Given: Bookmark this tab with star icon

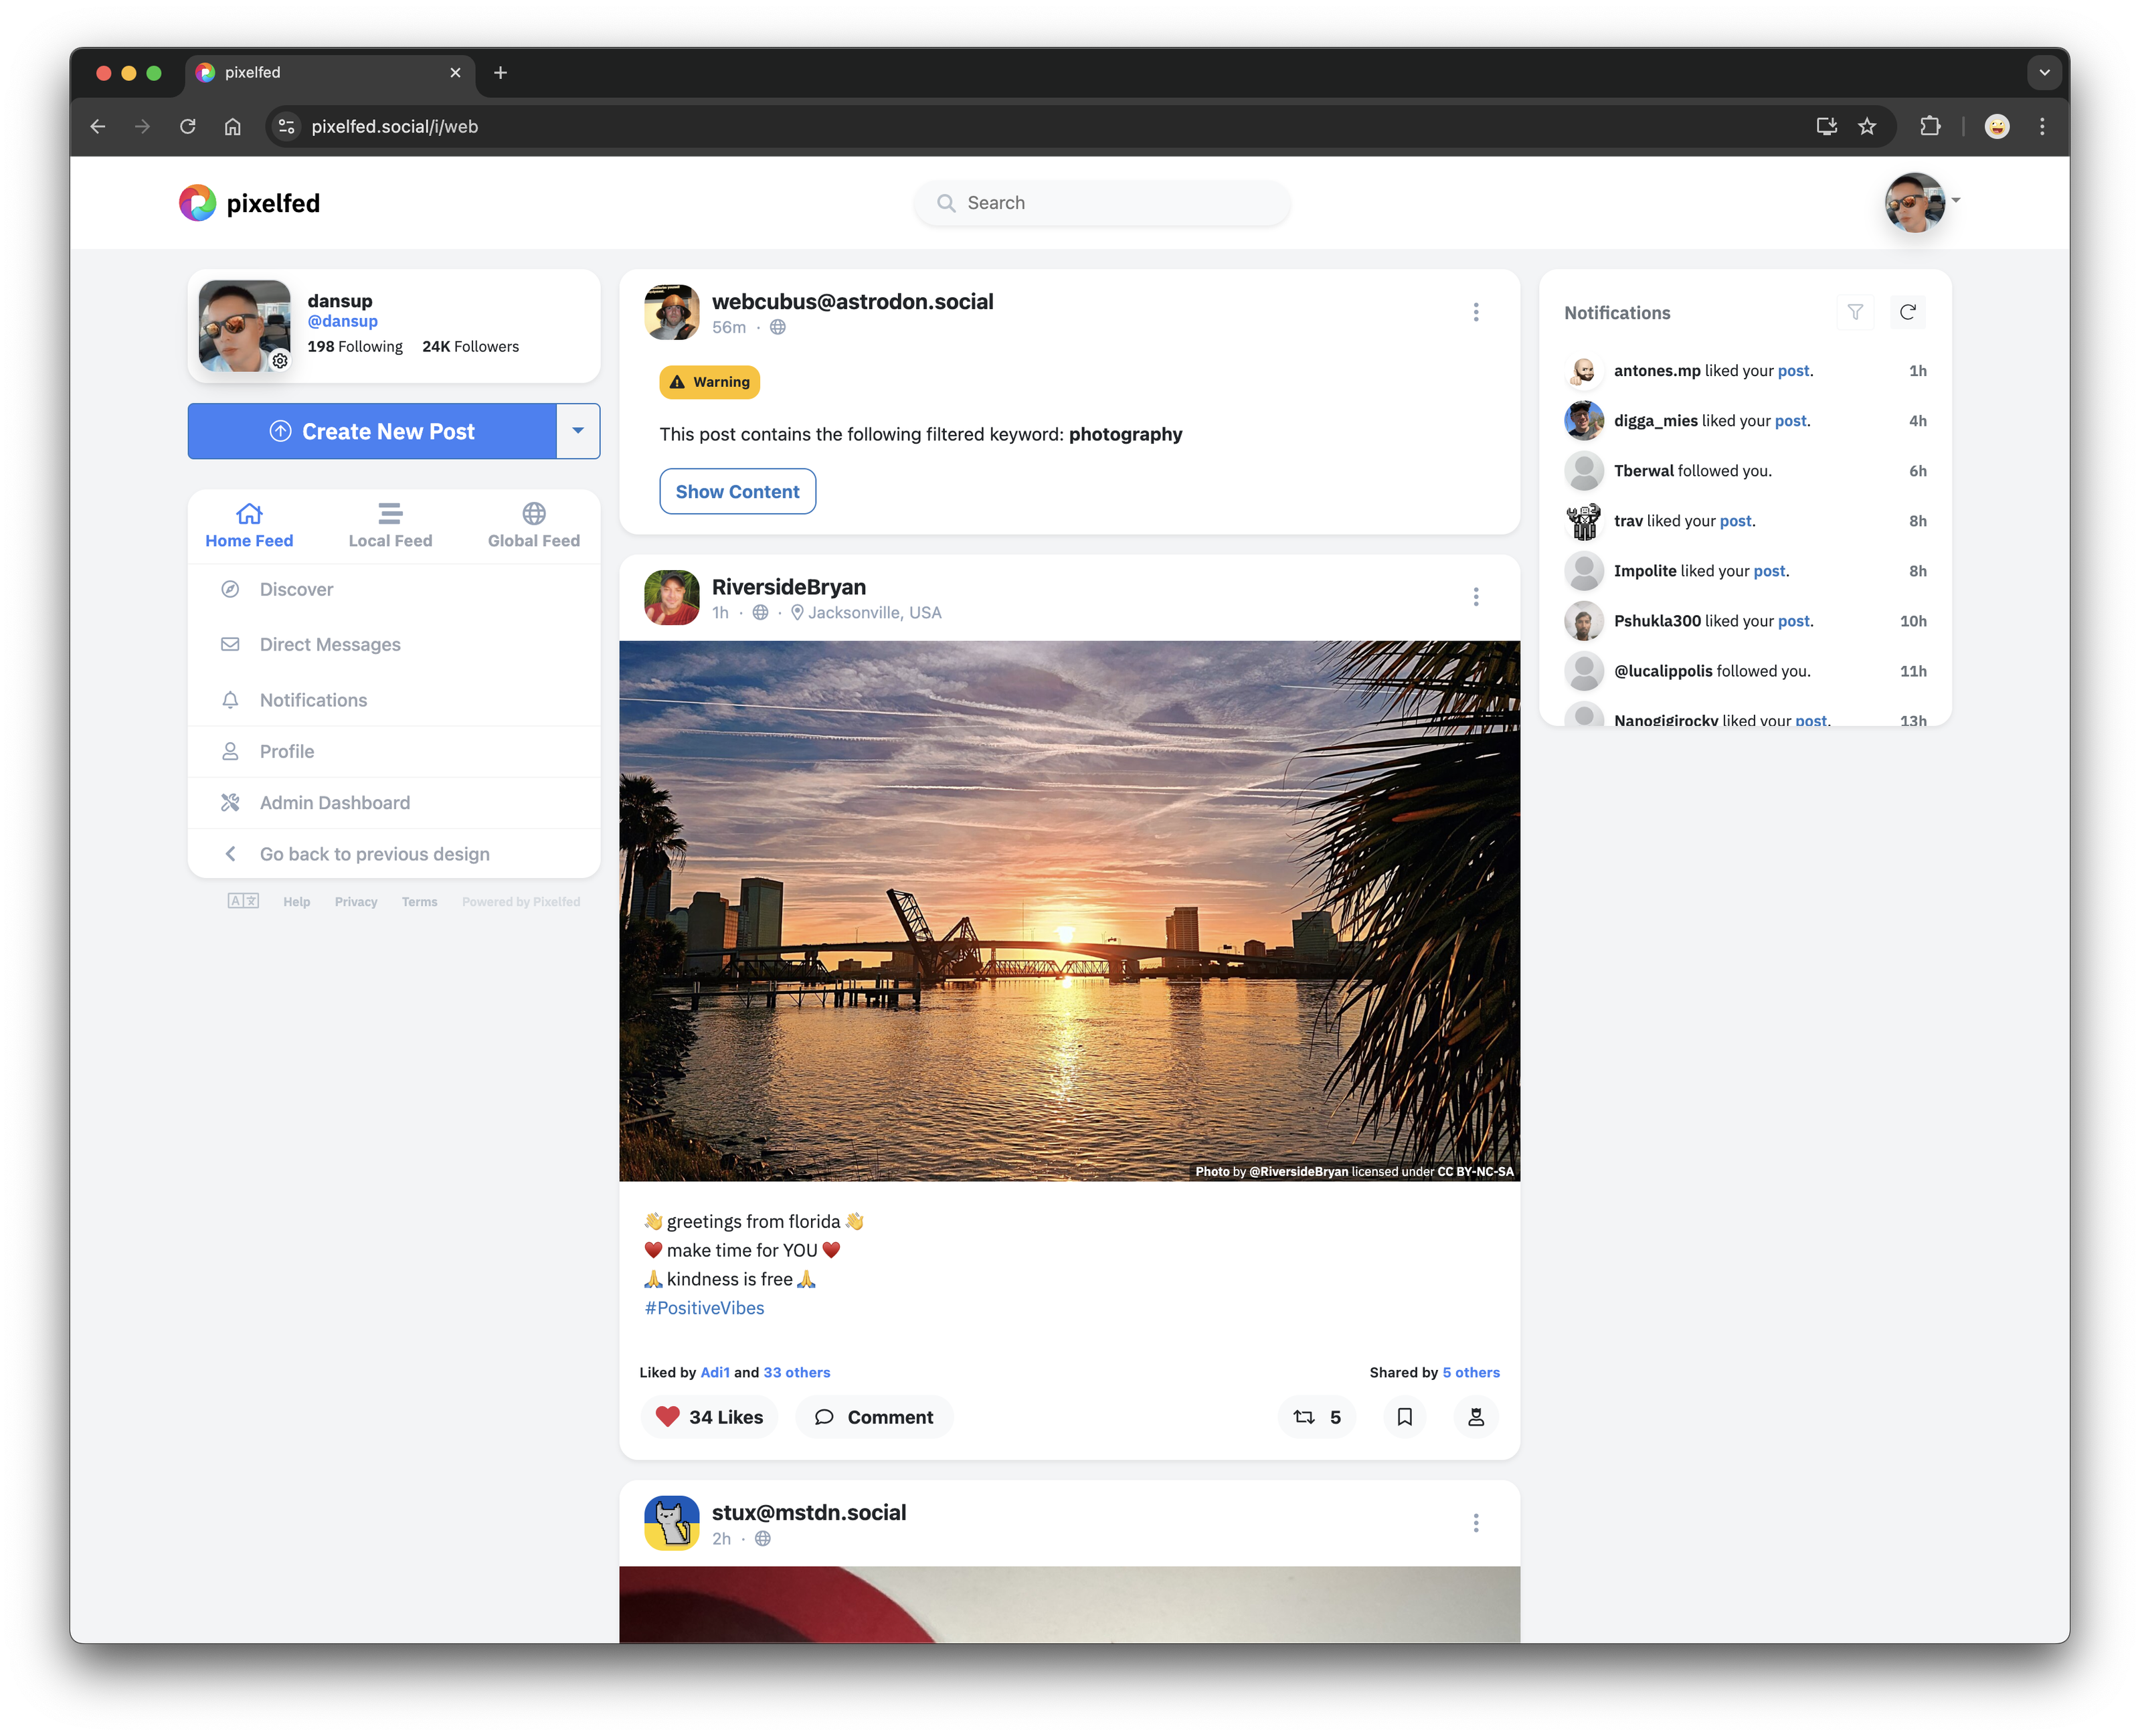Looking at the screenshot, I should 1867,126.
